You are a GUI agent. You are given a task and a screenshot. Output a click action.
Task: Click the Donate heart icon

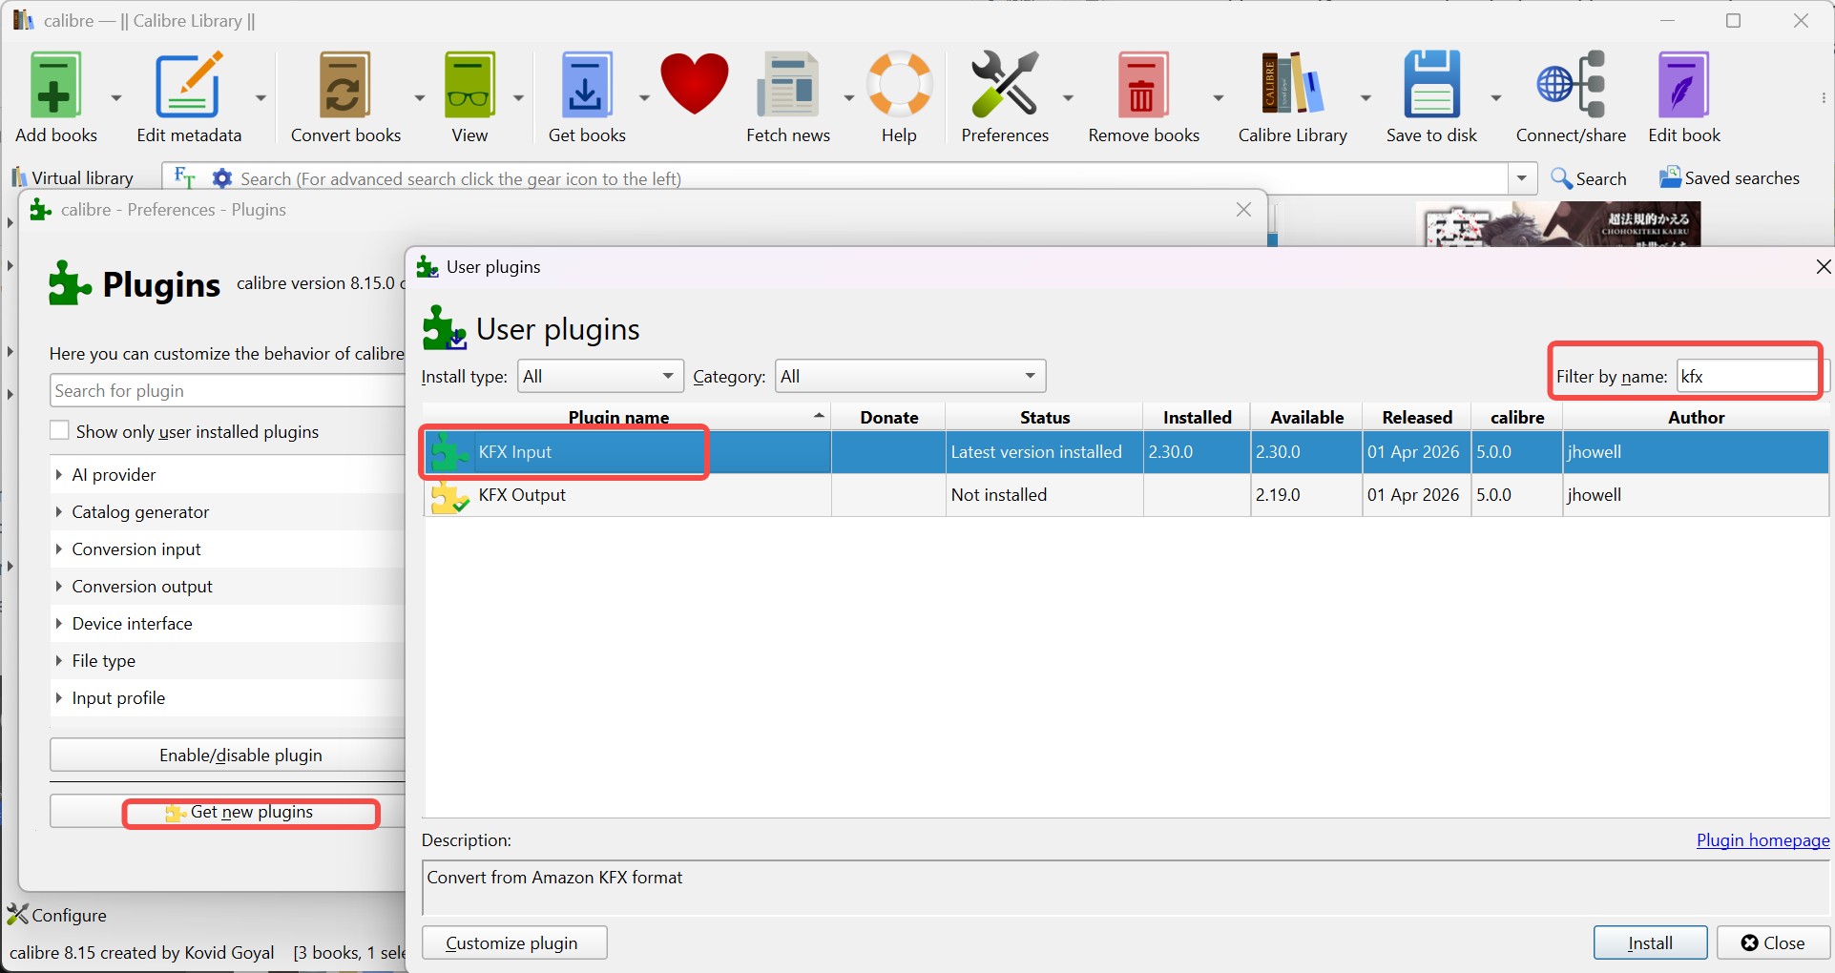tap(694, 86)
